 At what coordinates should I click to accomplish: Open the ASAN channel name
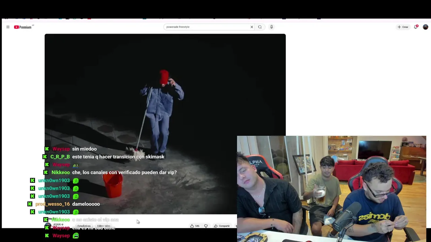click(57, 225)
